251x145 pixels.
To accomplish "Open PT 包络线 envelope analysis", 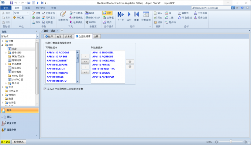I will (x=185, y=18).
